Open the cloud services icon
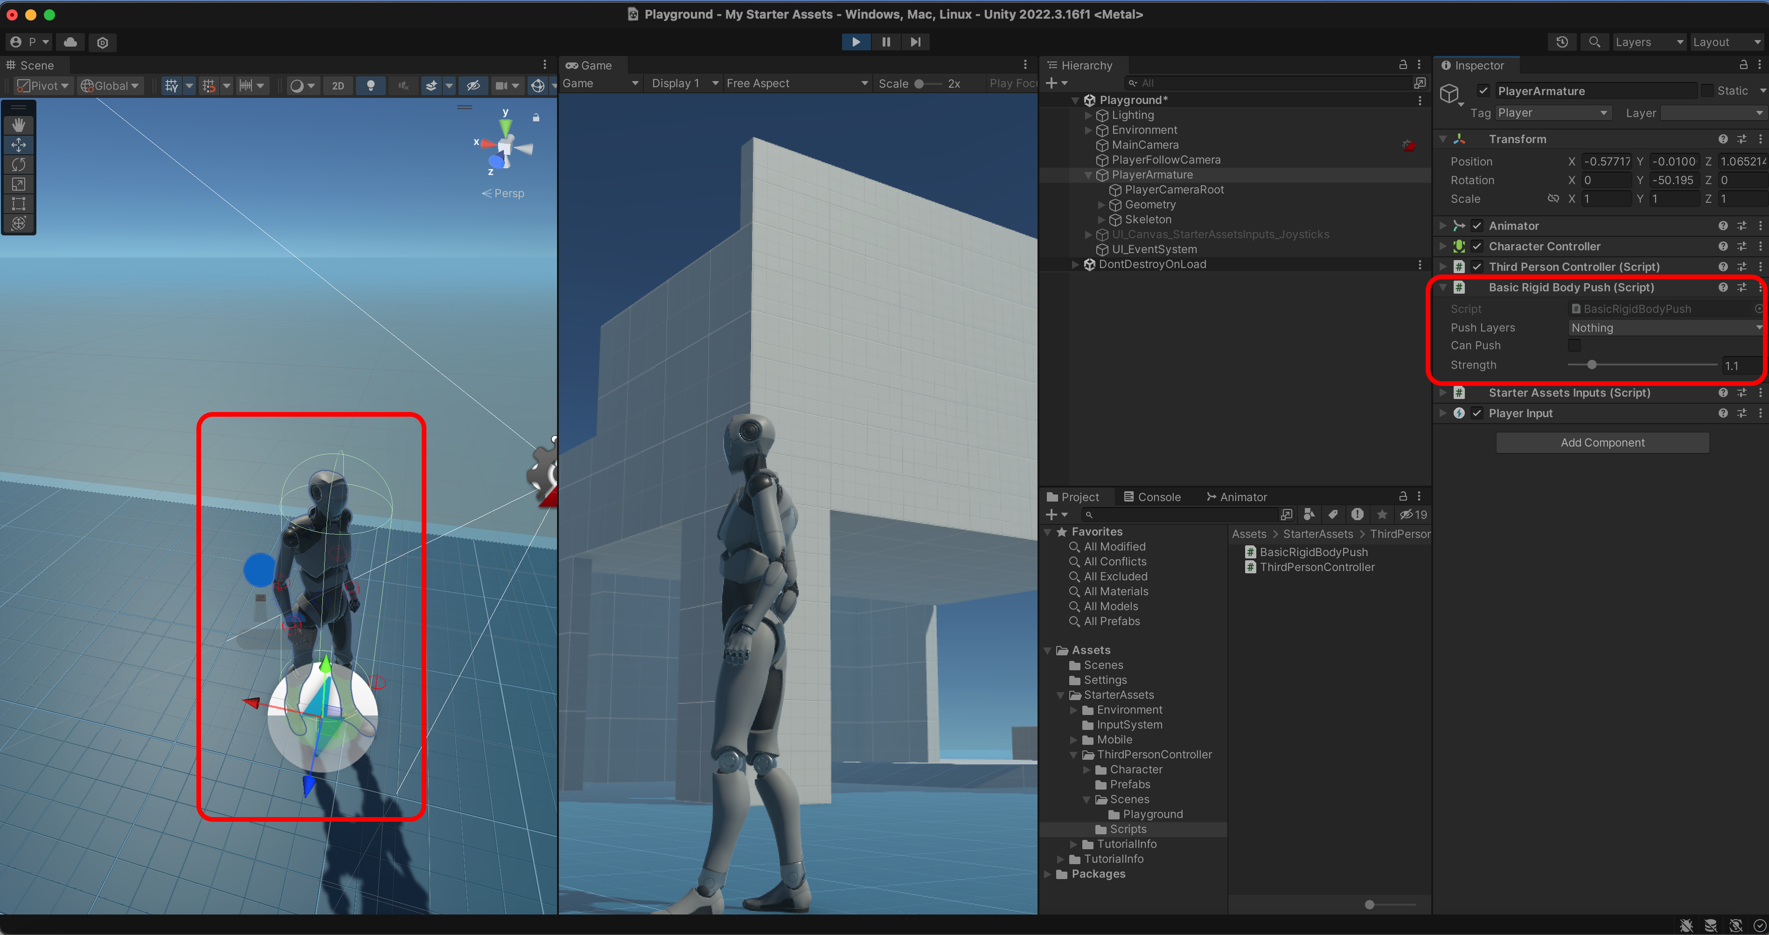1769x935 pixels. tap(70, 42)
